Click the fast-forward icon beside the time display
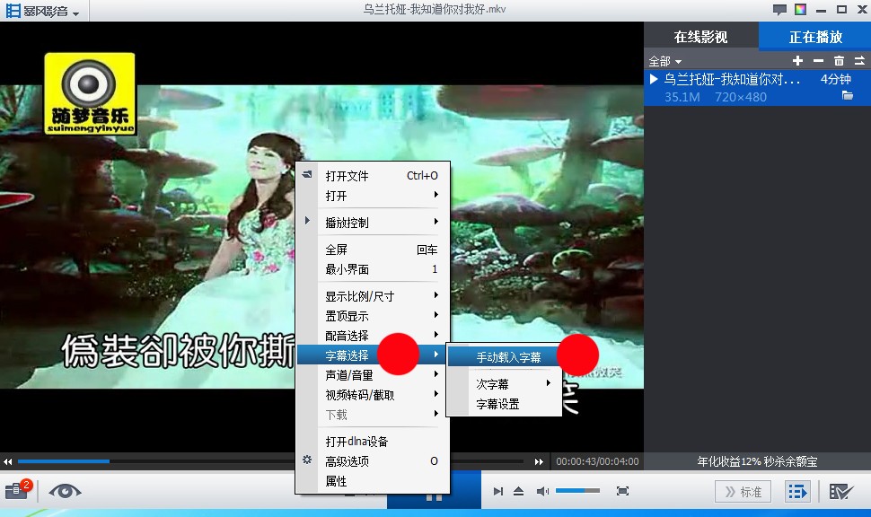 [x=539, y=461]
